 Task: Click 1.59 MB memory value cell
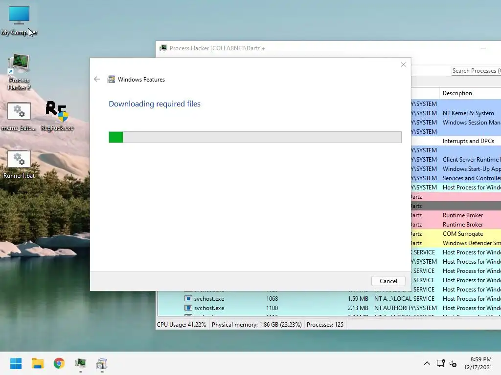358,299
